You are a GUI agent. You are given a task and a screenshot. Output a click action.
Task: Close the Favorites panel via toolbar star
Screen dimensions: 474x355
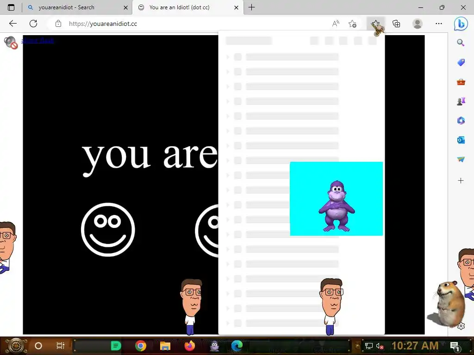[x=376, y=24]
